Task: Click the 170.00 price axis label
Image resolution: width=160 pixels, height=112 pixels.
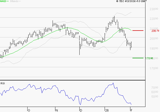Action: 154,68
